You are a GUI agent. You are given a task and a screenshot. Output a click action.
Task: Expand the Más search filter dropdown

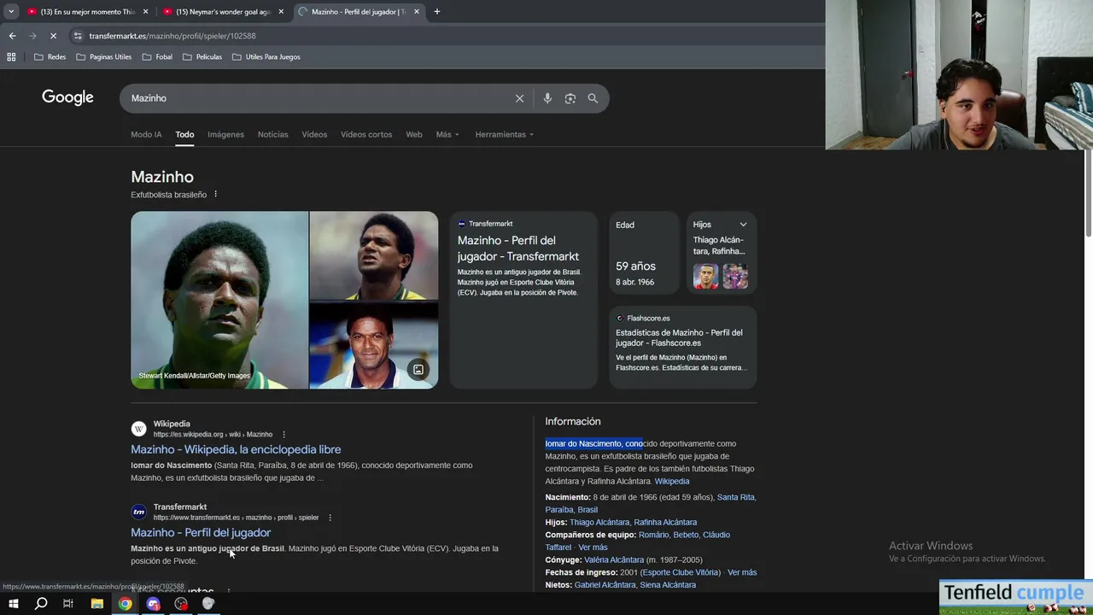point(447,134)
